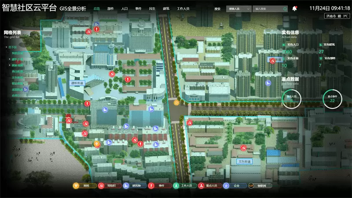Click the 实有建筑 value 27
Image resolution: width=352 pixels, height=198 pixels.
[321, 51]
